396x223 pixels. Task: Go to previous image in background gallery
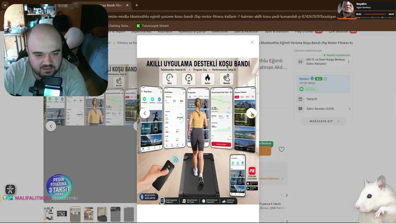point(51,126)
